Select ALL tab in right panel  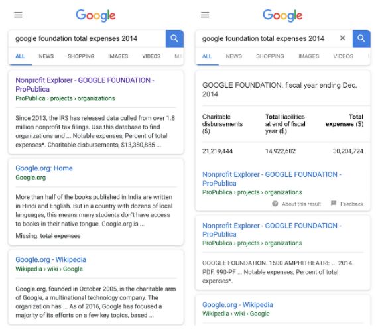[x=207, y=56]
